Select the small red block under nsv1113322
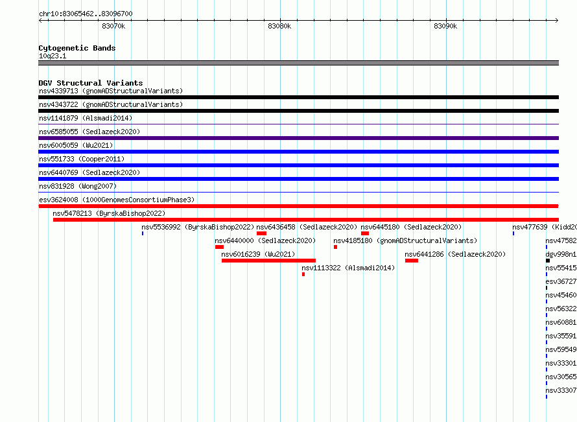Viewport: 577px width, 422px height. pyautogui.click(x=303, y=274)
